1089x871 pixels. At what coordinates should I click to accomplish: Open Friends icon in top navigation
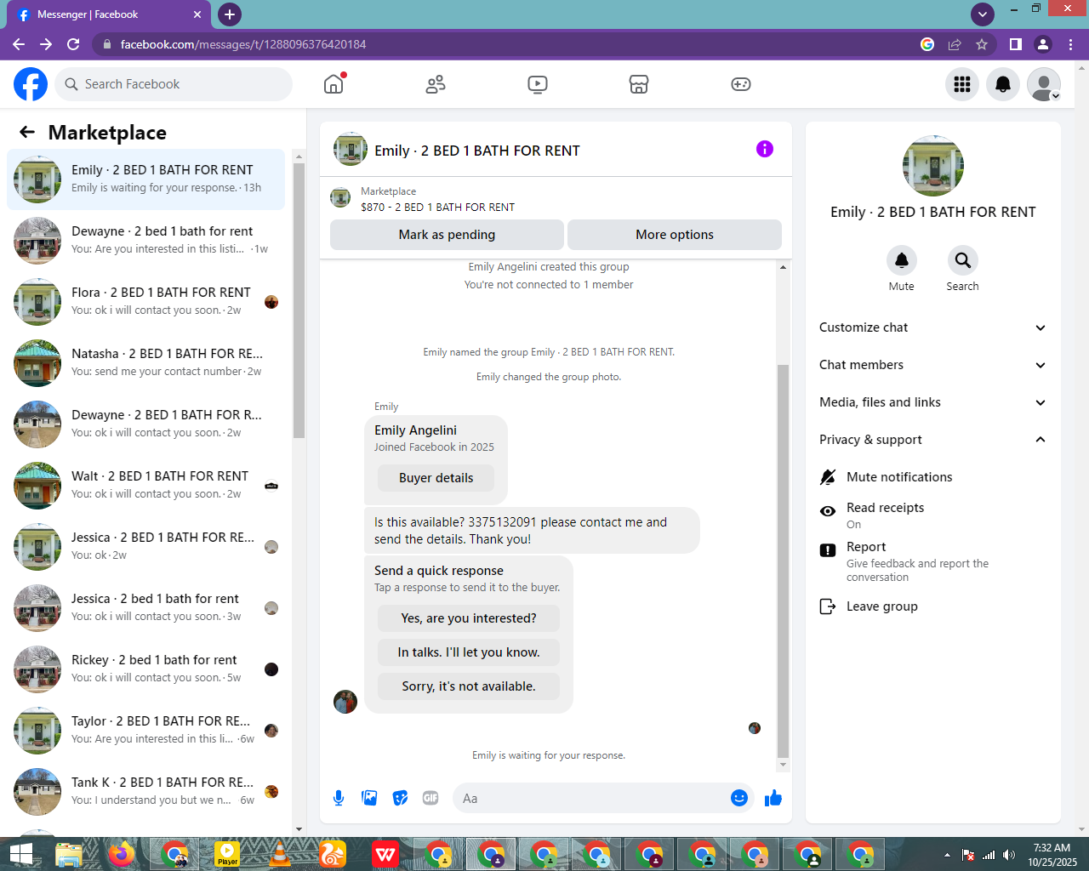pyautogui.click(x=436, y=84)
